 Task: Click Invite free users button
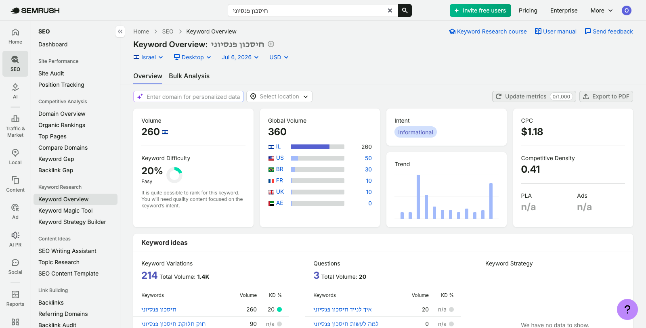point(480,10)
